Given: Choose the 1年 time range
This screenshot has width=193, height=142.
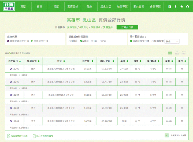Looking at the screenshot, I should (94, 41).
